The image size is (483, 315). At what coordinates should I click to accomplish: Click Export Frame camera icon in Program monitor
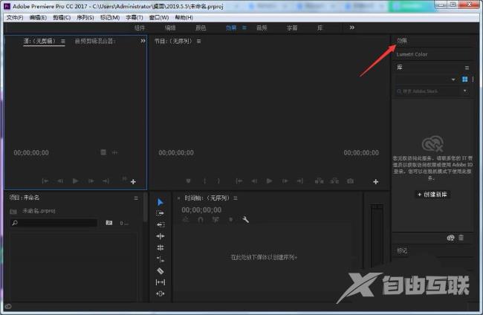click(x=350, y=181)
